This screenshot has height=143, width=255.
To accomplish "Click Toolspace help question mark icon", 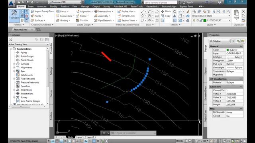I will click(x=47, y=39).
